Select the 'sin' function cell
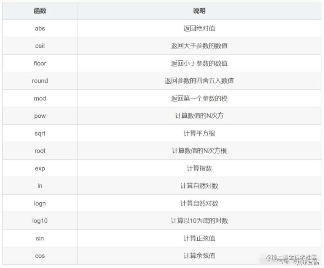324x268 pixels. click(x=40, y=238)
